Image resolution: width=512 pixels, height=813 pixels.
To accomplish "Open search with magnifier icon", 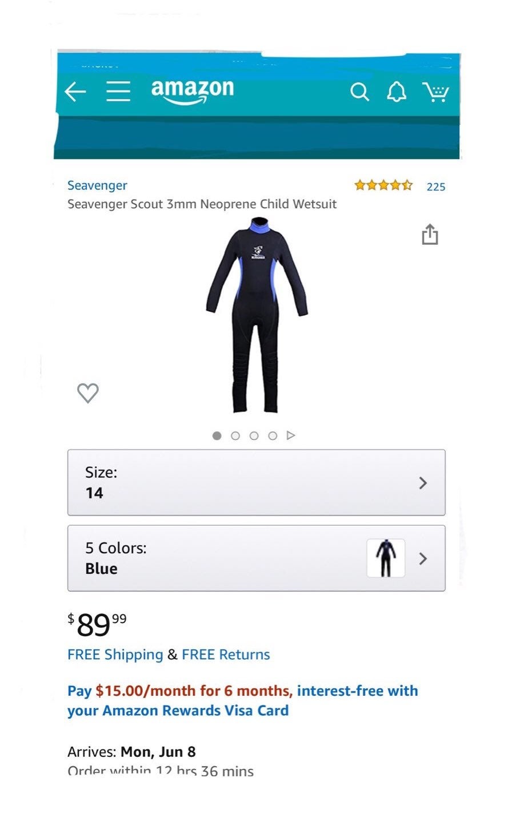I will pyautogui.click(x=359, y=92).
